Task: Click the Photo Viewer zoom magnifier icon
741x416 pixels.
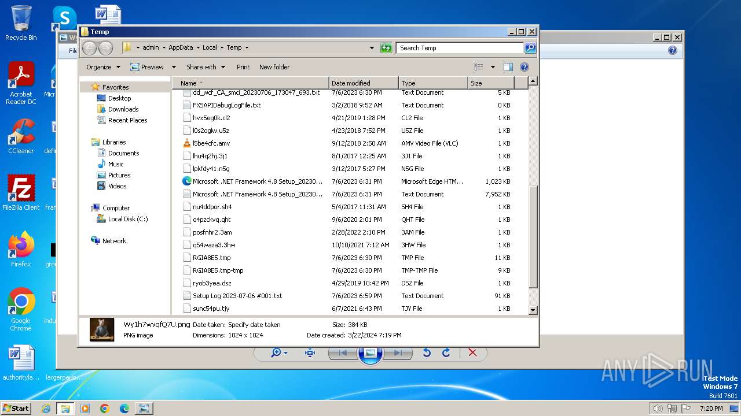Action: [276, 352]
